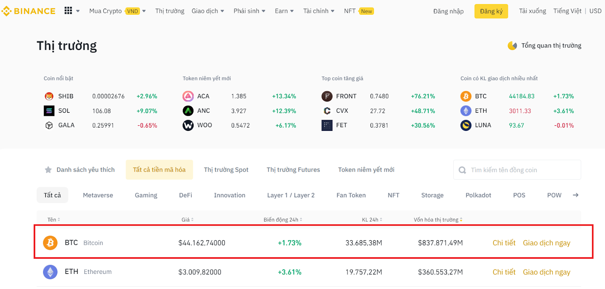Click the FET coin icon

tap(327, 125)
